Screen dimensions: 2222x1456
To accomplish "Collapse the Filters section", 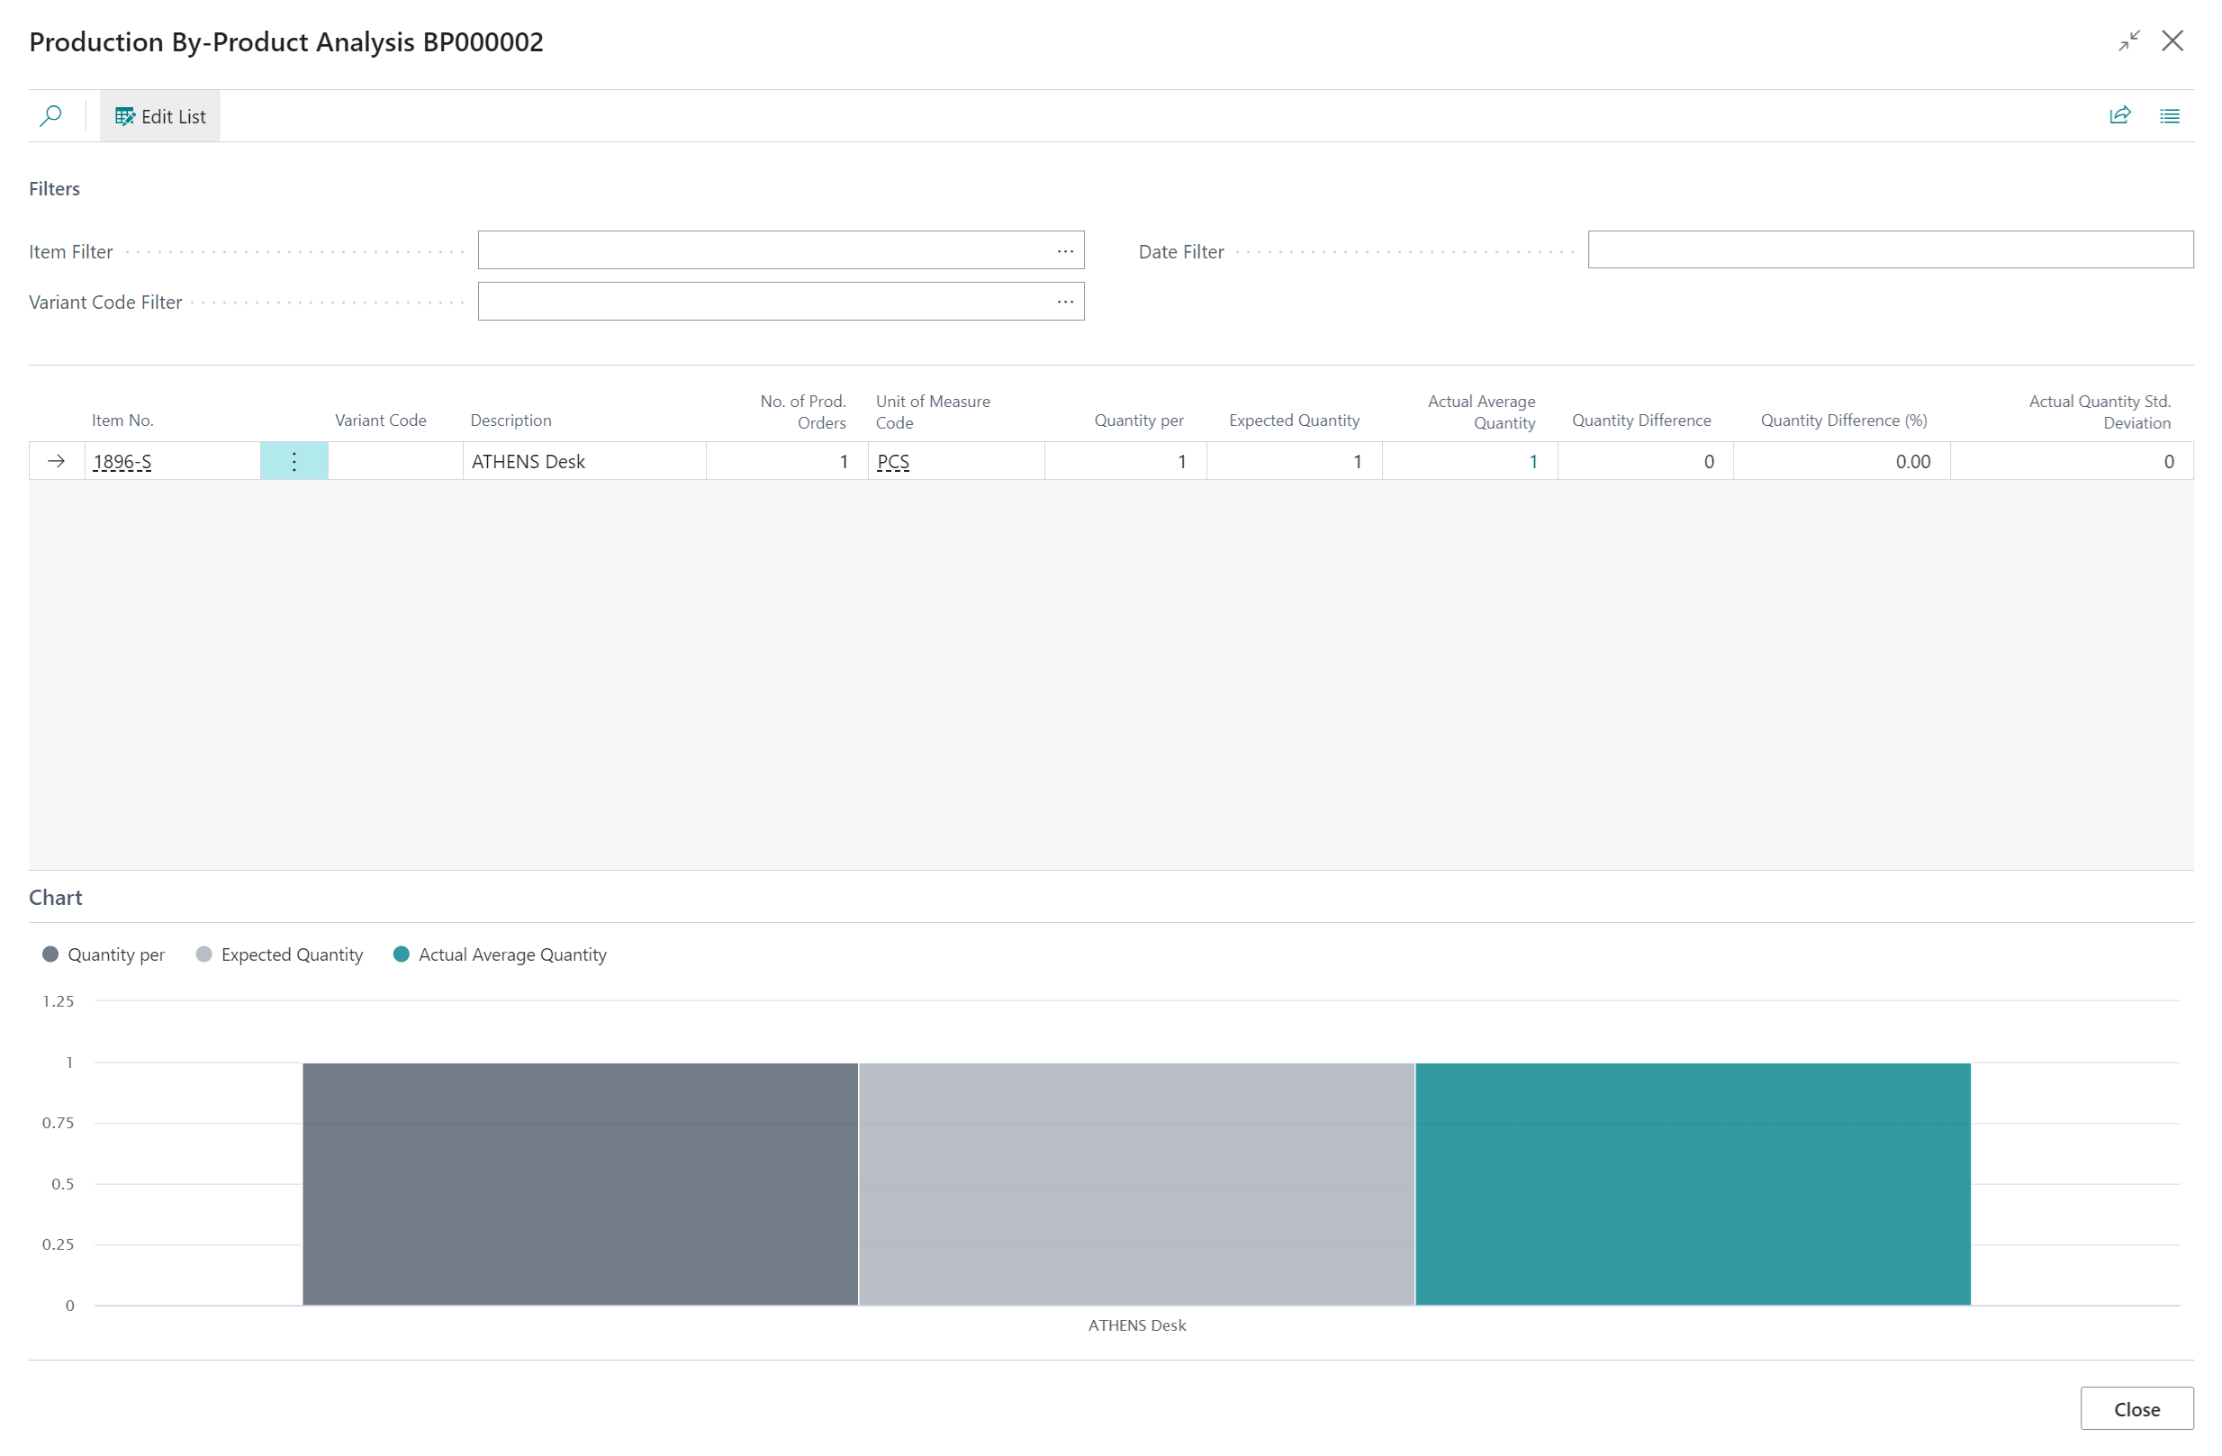I will 54,187.
